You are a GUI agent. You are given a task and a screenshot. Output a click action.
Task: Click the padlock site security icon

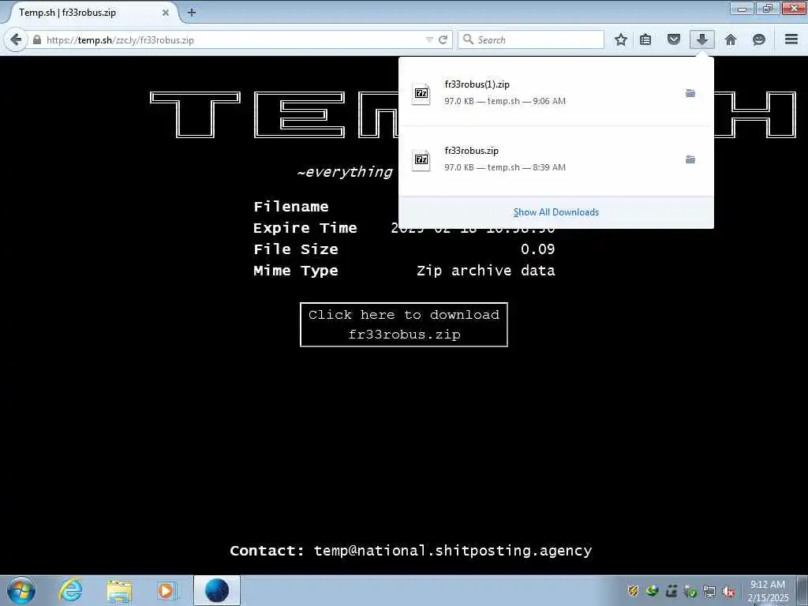tap(37, 39)
